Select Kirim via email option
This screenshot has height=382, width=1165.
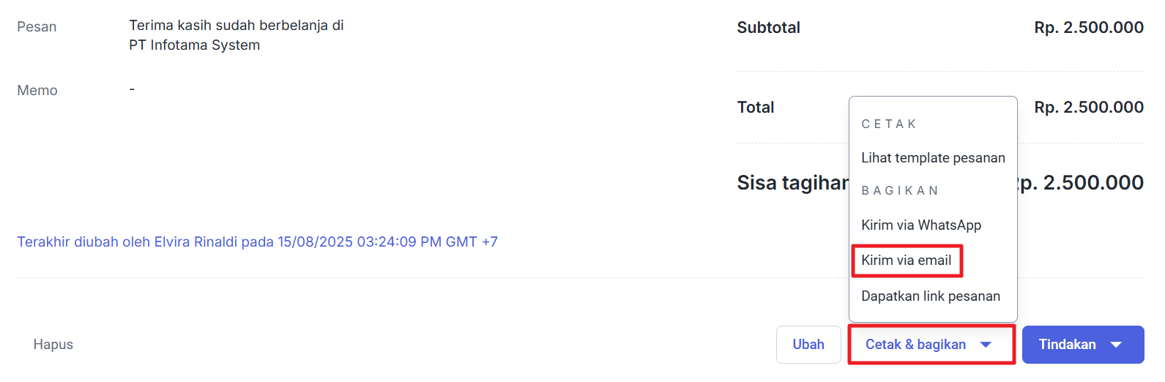pyautogui.click(x=906, y=261)
